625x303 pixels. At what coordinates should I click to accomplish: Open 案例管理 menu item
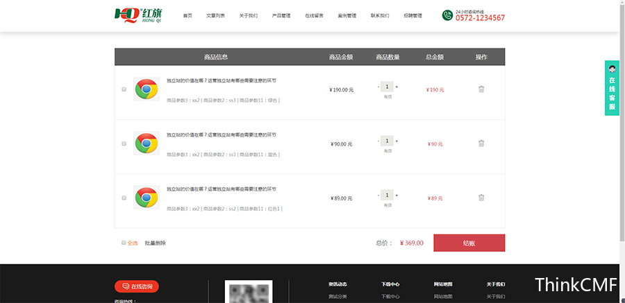[x=347, y=15]
